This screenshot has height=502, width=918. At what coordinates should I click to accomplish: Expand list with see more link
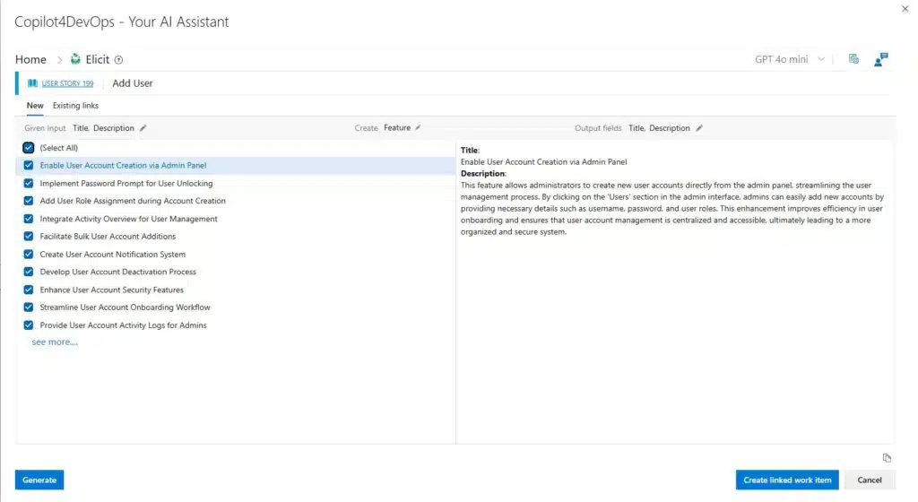tap(55, 342)
